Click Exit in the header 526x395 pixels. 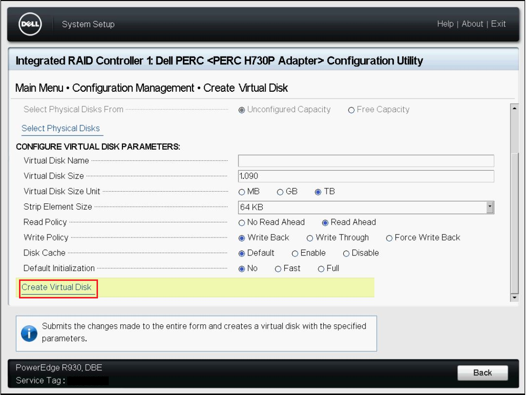tap(498, 24)
